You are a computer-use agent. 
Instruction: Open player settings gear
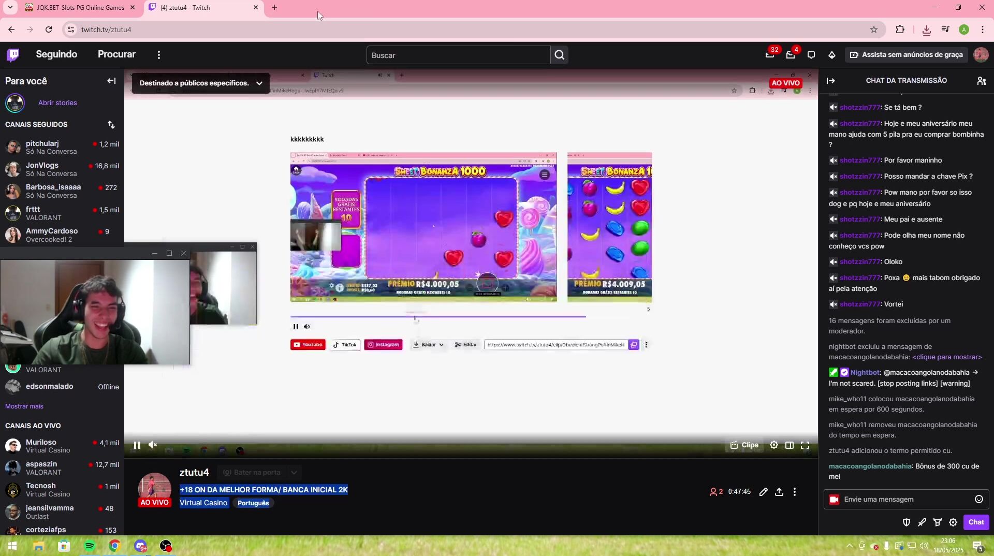coord(774,445)
